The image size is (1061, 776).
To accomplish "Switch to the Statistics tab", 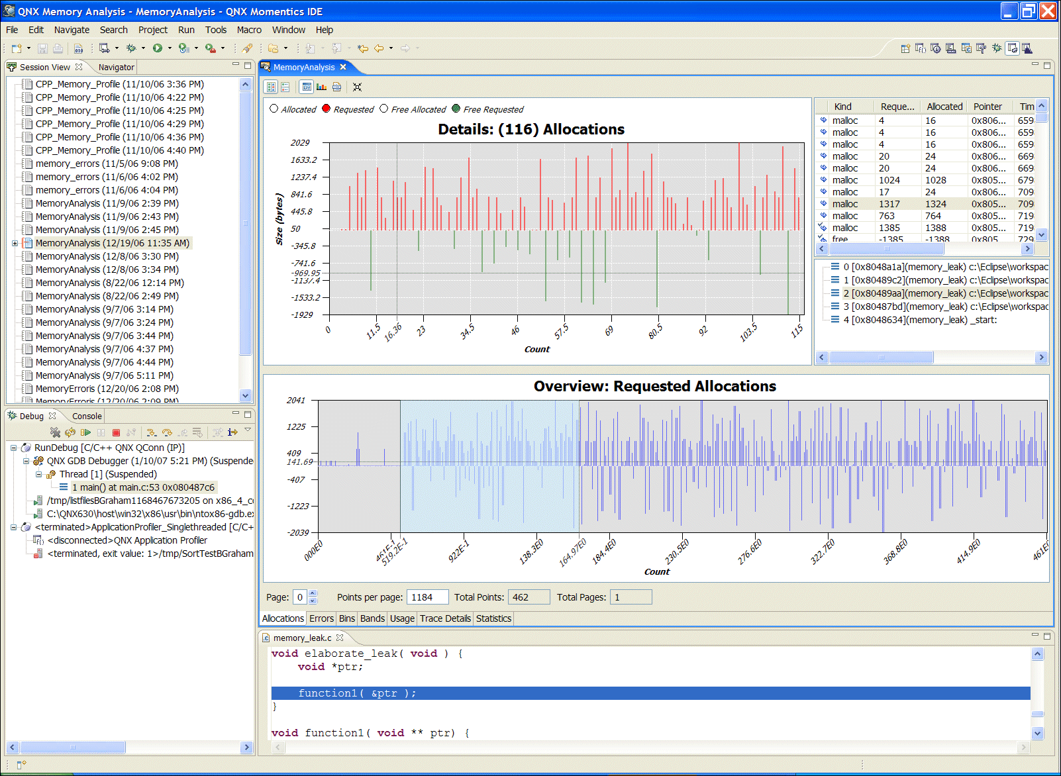I will pyautogui.click(x=493, y=618).
